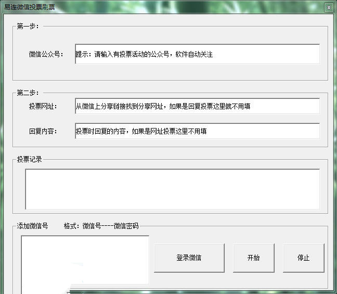Click the 微信公众号: label
Viewport: 337px width, 294px height.
click(x=46, y=54)
